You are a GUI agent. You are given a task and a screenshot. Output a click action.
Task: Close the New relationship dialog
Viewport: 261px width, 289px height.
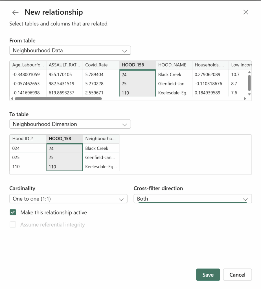click(x=245, y=12)
